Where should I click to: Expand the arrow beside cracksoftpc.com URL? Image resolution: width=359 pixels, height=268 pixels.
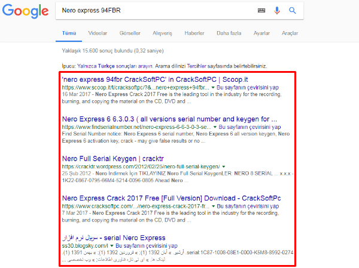(x=213, y=207)
